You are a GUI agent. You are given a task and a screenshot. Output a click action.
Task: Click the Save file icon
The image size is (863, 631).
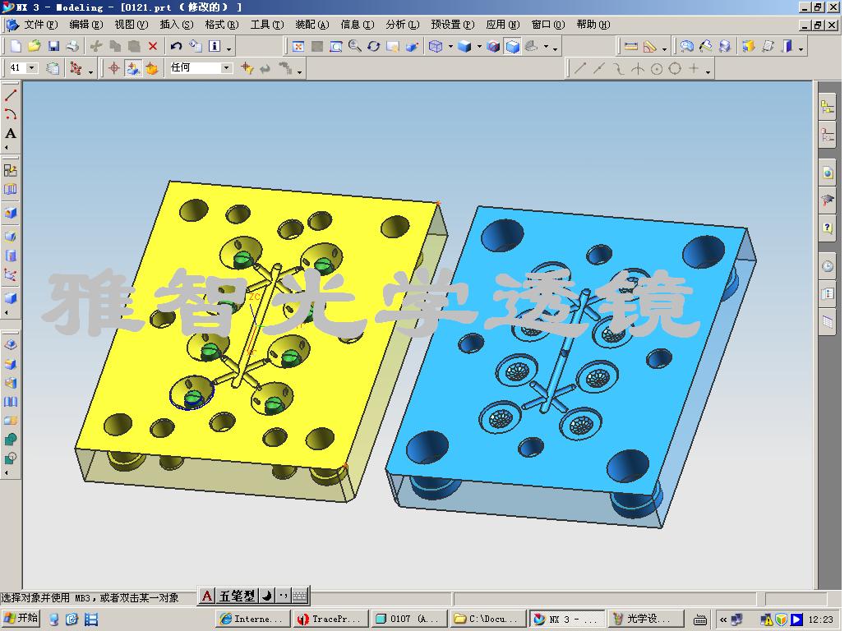[x=53, y=47]
